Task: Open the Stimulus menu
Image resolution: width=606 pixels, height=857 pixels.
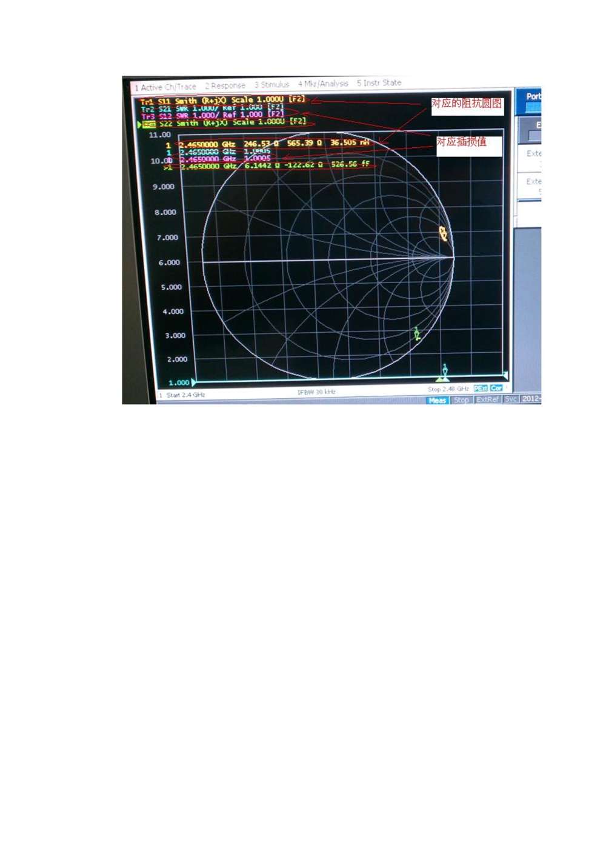Action: point(271,85)
